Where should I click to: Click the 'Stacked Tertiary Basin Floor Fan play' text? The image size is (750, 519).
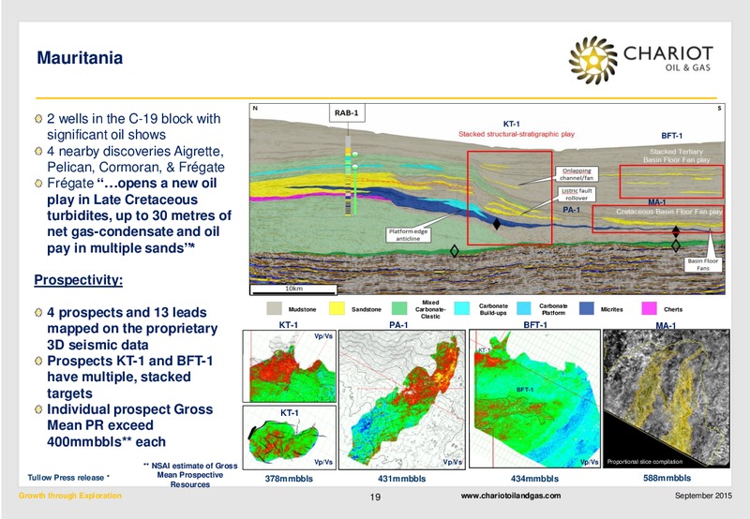click(x=676, y=156)
